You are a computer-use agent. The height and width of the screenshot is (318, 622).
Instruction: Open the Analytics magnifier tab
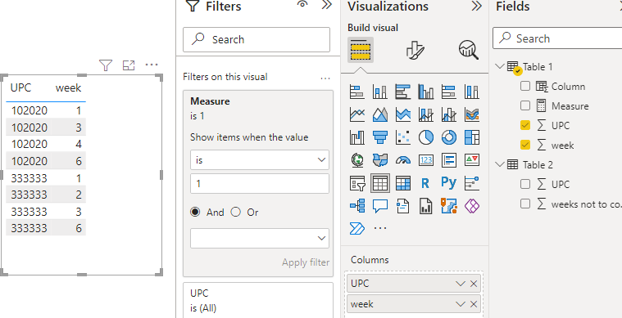pos(469,50)
